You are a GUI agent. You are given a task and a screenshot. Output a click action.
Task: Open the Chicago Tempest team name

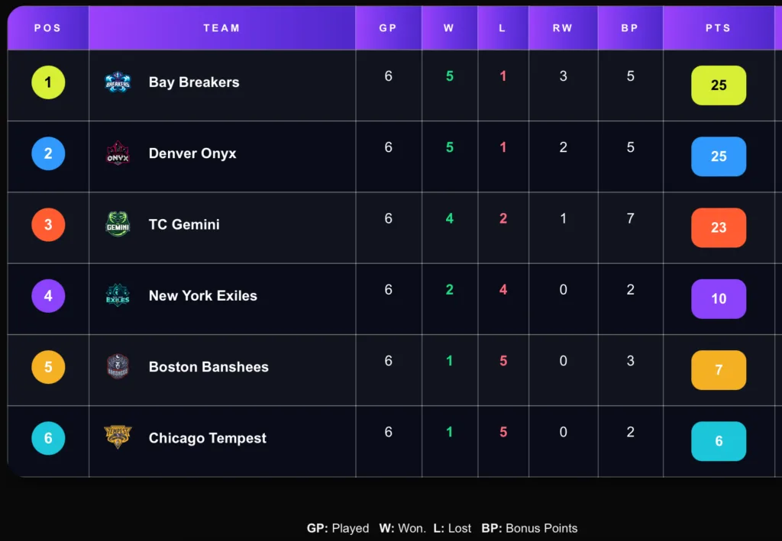pyautogui.click(x=208, y=438)
